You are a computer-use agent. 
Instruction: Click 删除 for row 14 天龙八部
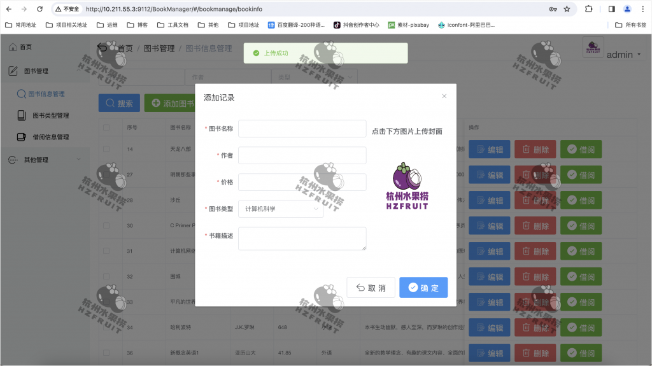pyautogui.click(x=535, y=150)
